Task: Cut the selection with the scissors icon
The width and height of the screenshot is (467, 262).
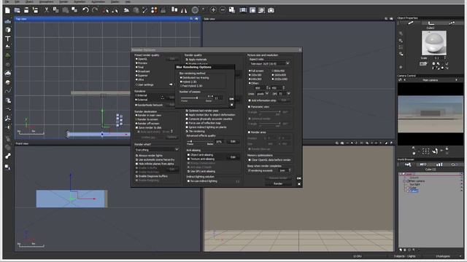Action: tap(47, 10)
